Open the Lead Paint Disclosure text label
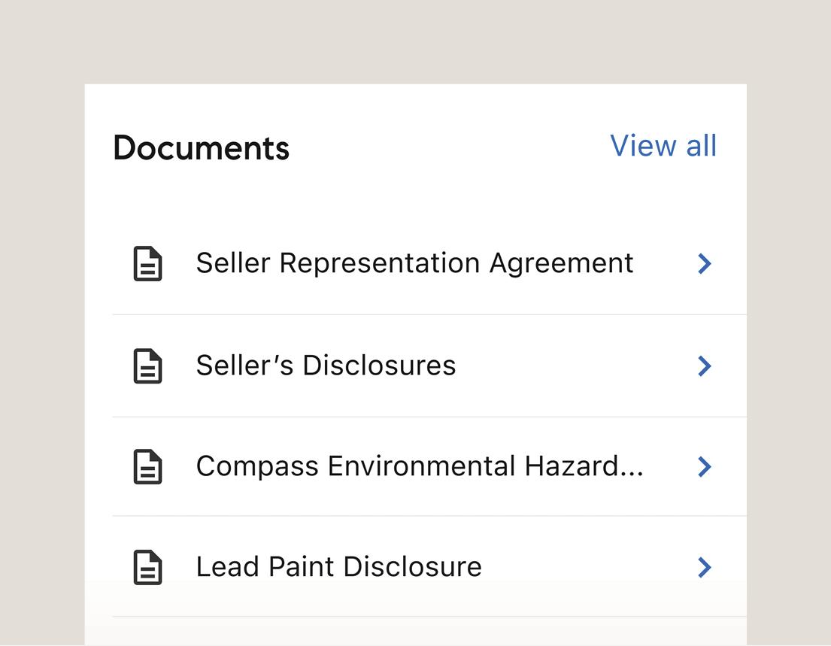 (338, 567)
